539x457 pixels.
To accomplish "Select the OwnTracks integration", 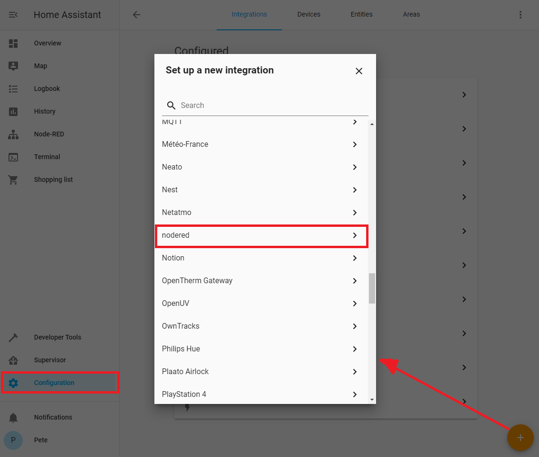I will pos(261,326).
